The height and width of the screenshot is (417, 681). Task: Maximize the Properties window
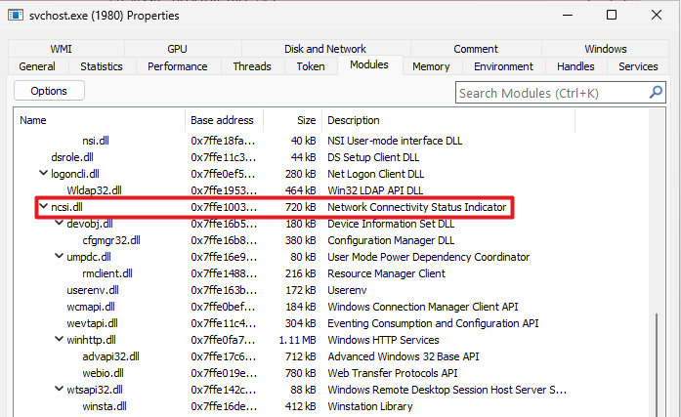pos(612,16)
